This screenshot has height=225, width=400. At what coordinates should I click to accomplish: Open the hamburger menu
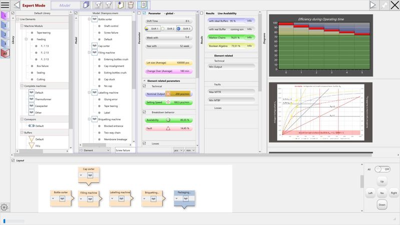coord(5,5)
